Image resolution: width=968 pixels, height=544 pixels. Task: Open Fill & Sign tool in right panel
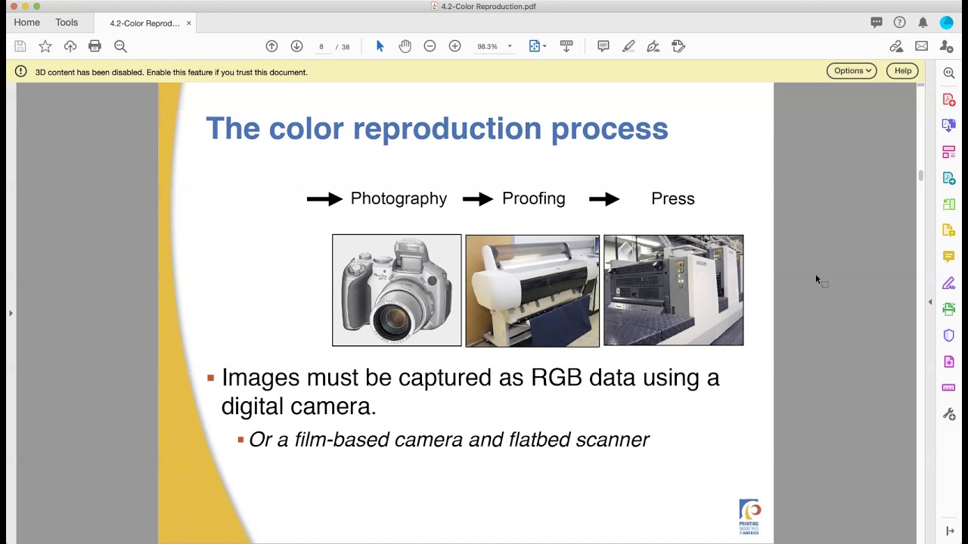click(949, 283)
